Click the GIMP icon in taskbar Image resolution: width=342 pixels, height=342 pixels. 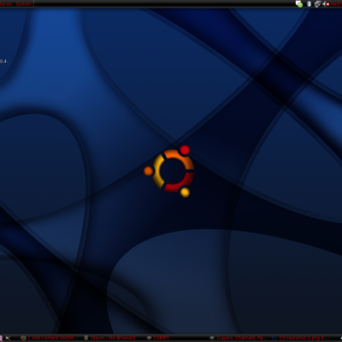point(149,338)
